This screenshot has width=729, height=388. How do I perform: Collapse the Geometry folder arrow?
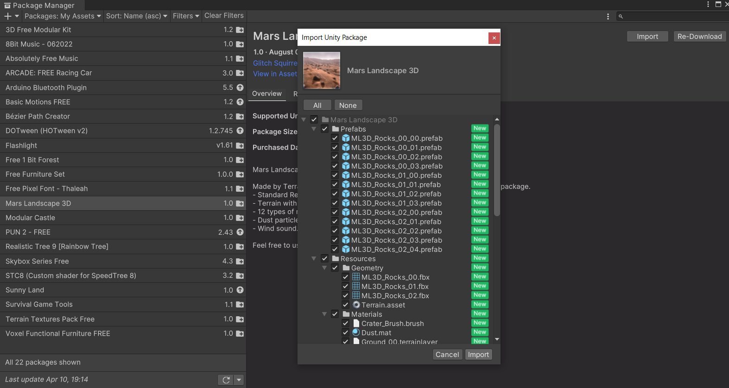[325, 268]
